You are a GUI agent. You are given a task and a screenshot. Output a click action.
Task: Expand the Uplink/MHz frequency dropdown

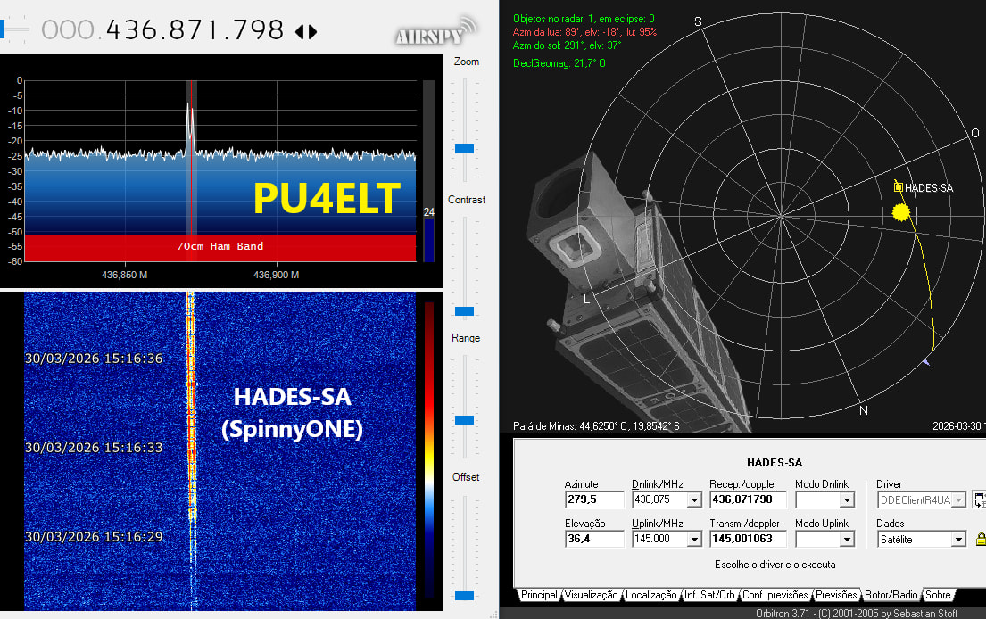point(693,540)
